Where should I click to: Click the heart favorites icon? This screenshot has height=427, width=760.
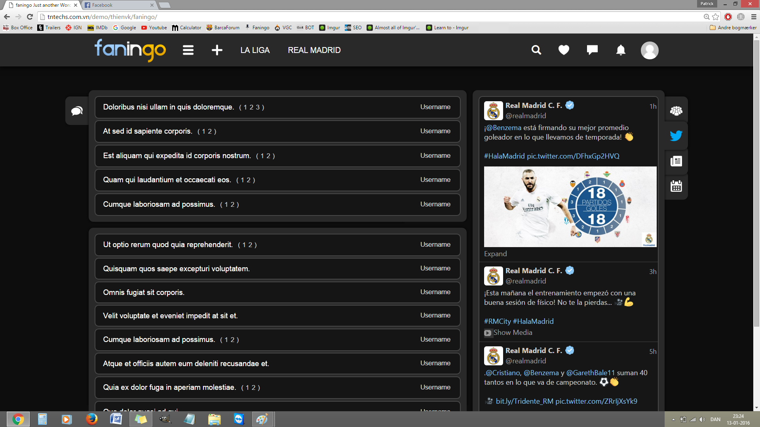click(564, 50)
